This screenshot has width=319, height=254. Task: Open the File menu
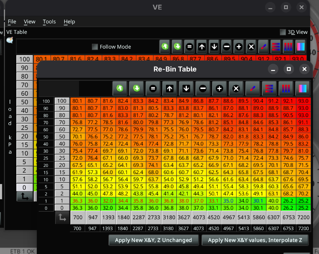pyautogui.click(x=12, y=22)
